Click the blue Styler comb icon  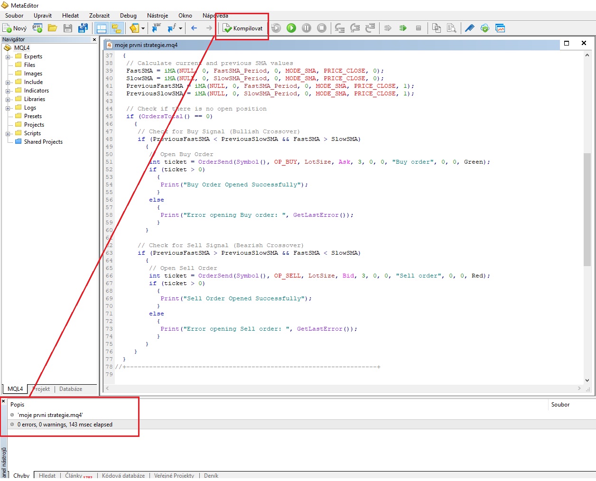coord(469,28)
